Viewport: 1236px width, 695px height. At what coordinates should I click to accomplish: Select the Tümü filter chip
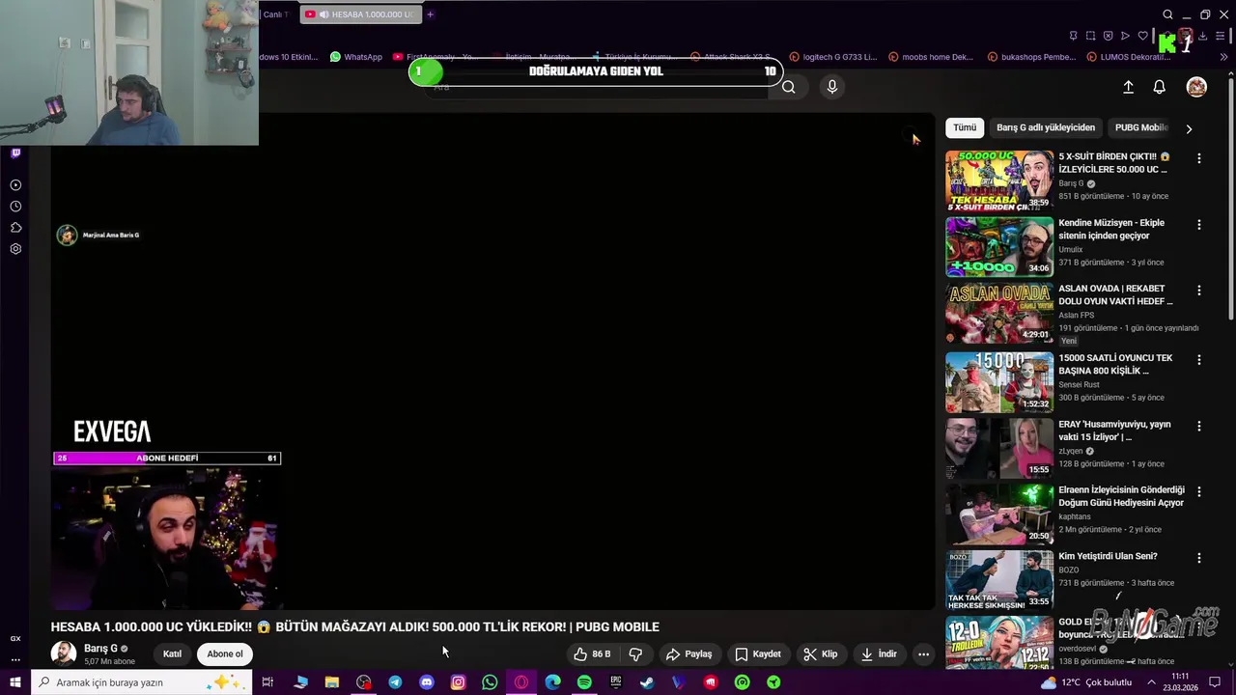tap(965, 127)
